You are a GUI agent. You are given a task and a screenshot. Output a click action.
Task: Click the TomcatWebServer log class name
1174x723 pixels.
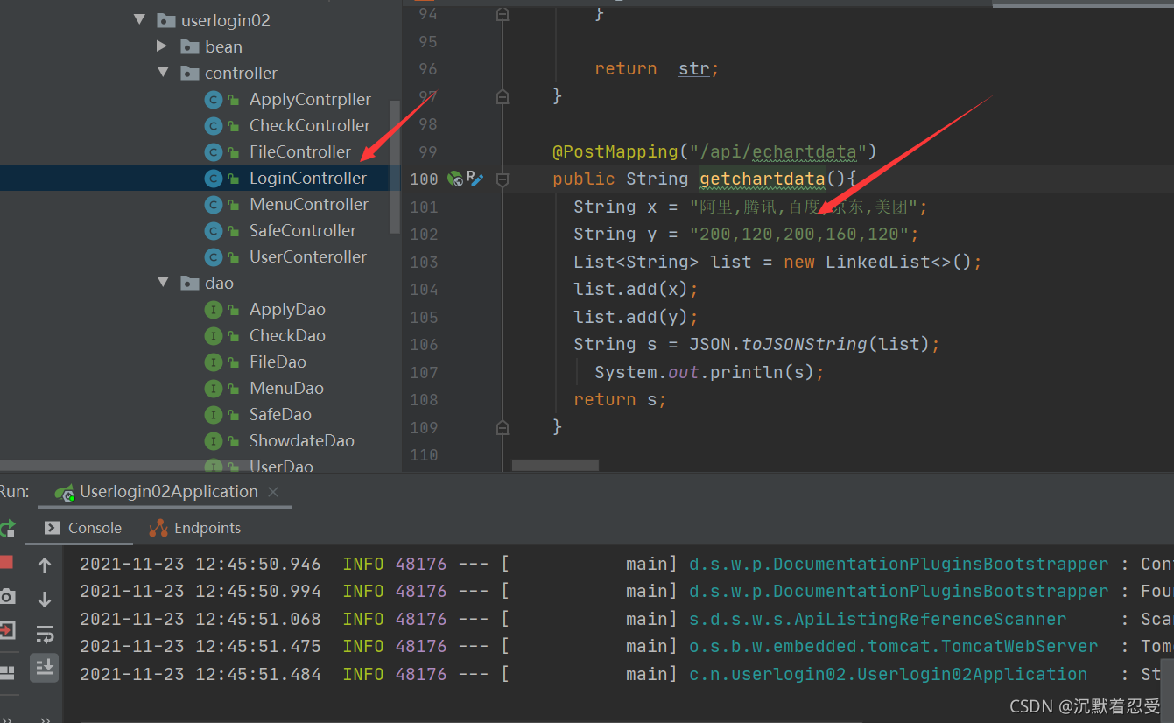(x=893, y=646)
